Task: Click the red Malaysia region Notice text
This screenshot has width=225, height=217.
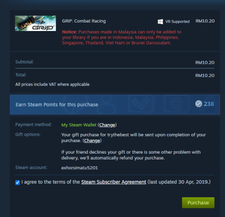Action: pyautogui.click(x=122, y=37)
